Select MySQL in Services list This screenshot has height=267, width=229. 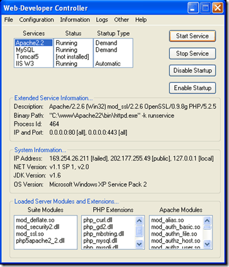pyautogui.click(x=33, y=50)
